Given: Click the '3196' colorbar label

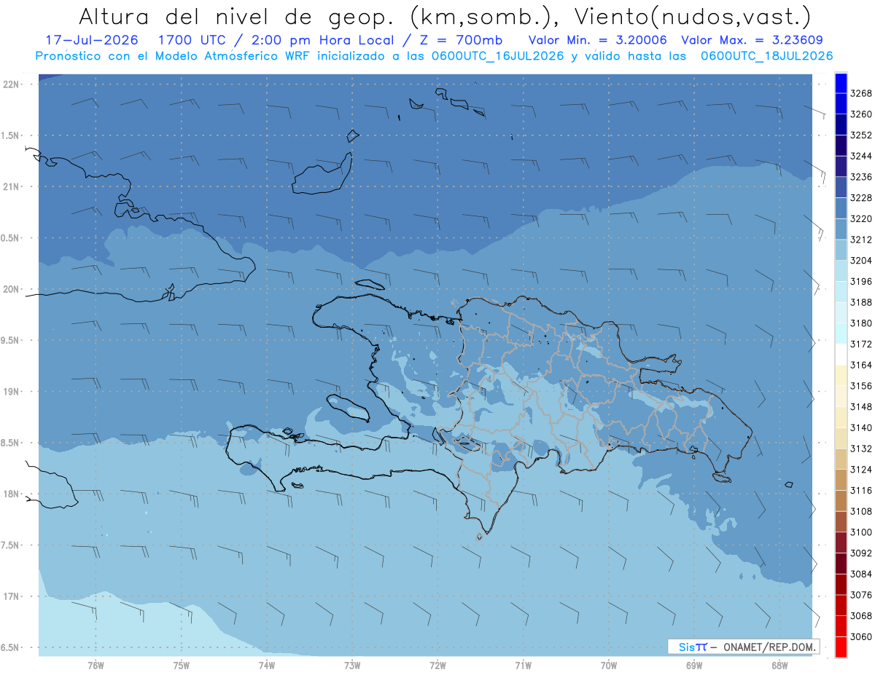Looking at the screenshot, I should point(861,281).
